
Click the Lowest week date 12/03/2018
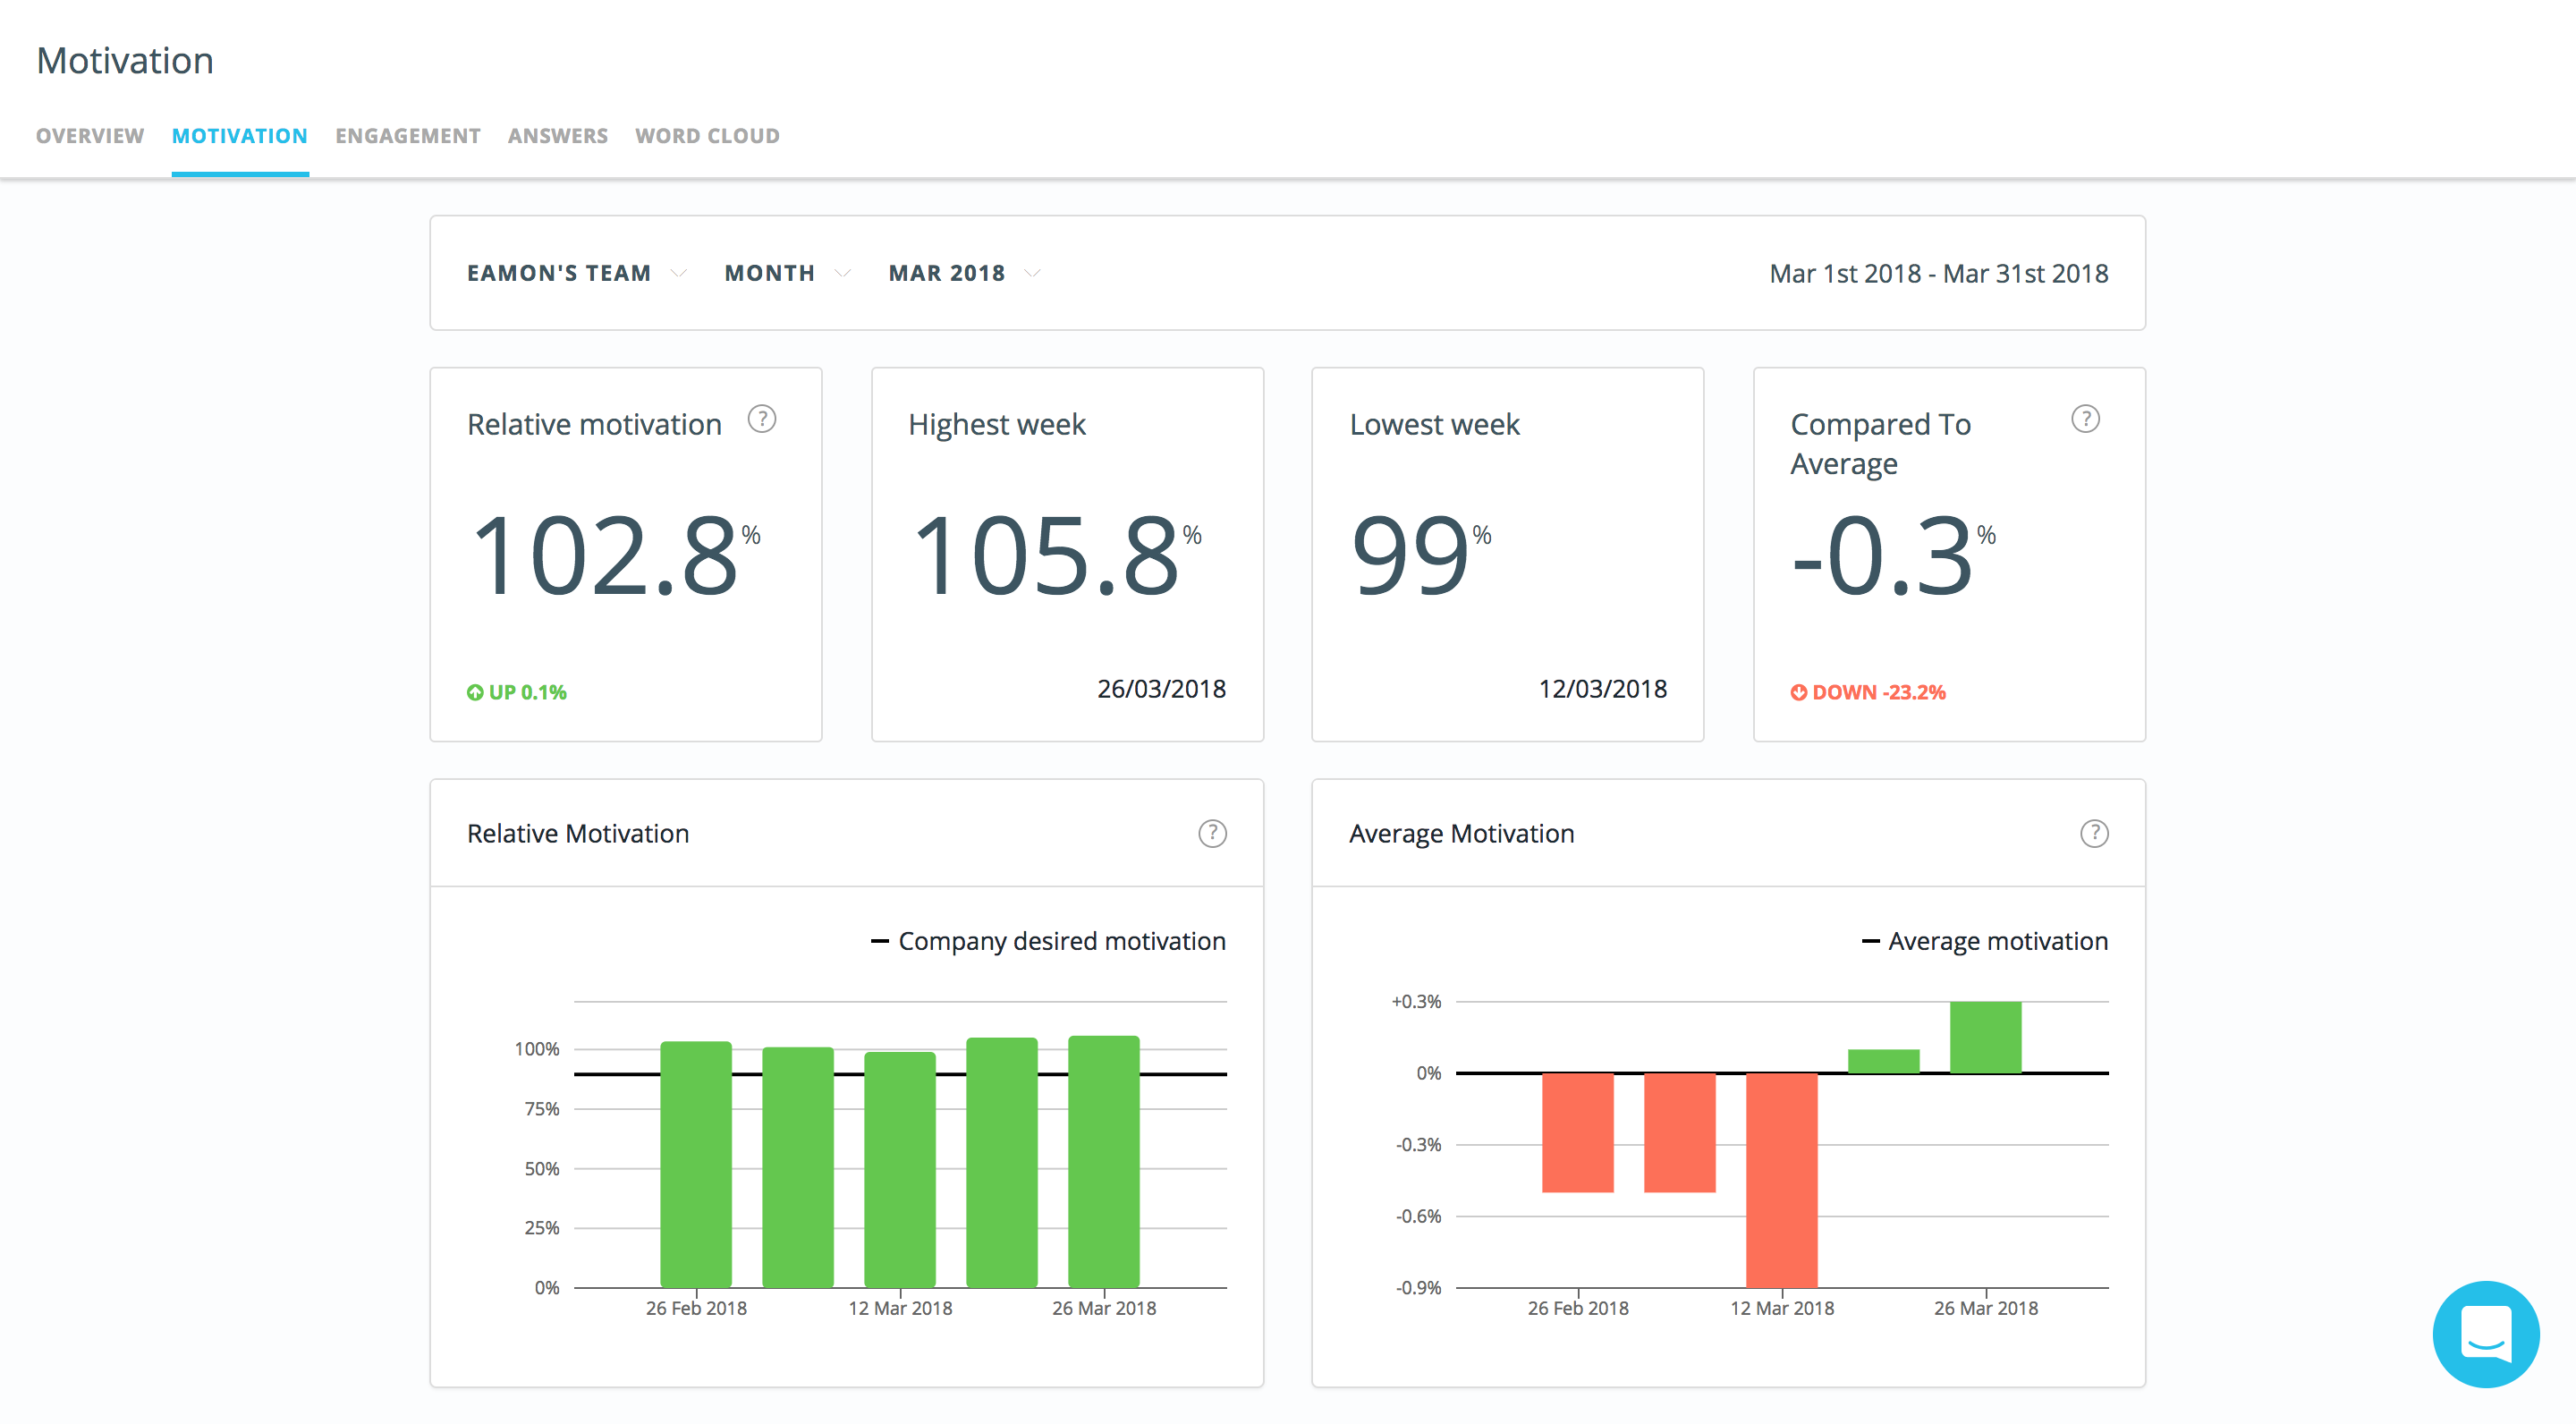point(1602,689)
